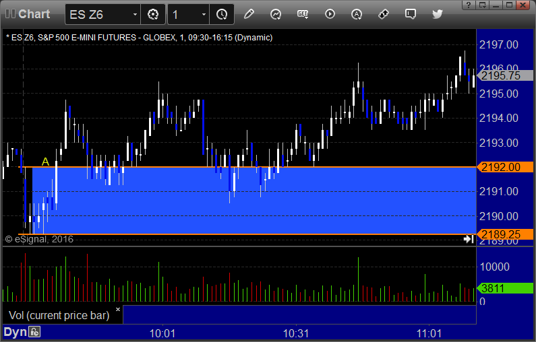Select the 2192.00 orange price marker
The image size is (536, 342).
504,167
